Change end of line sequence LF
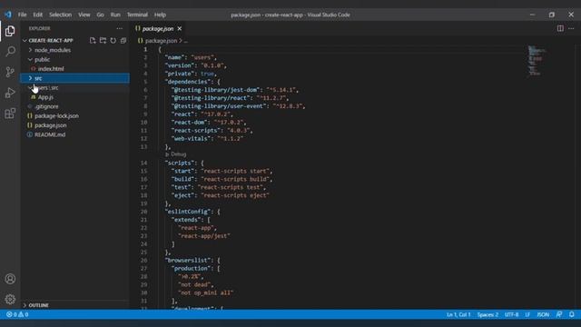581x327 pixels. point(527,314)
